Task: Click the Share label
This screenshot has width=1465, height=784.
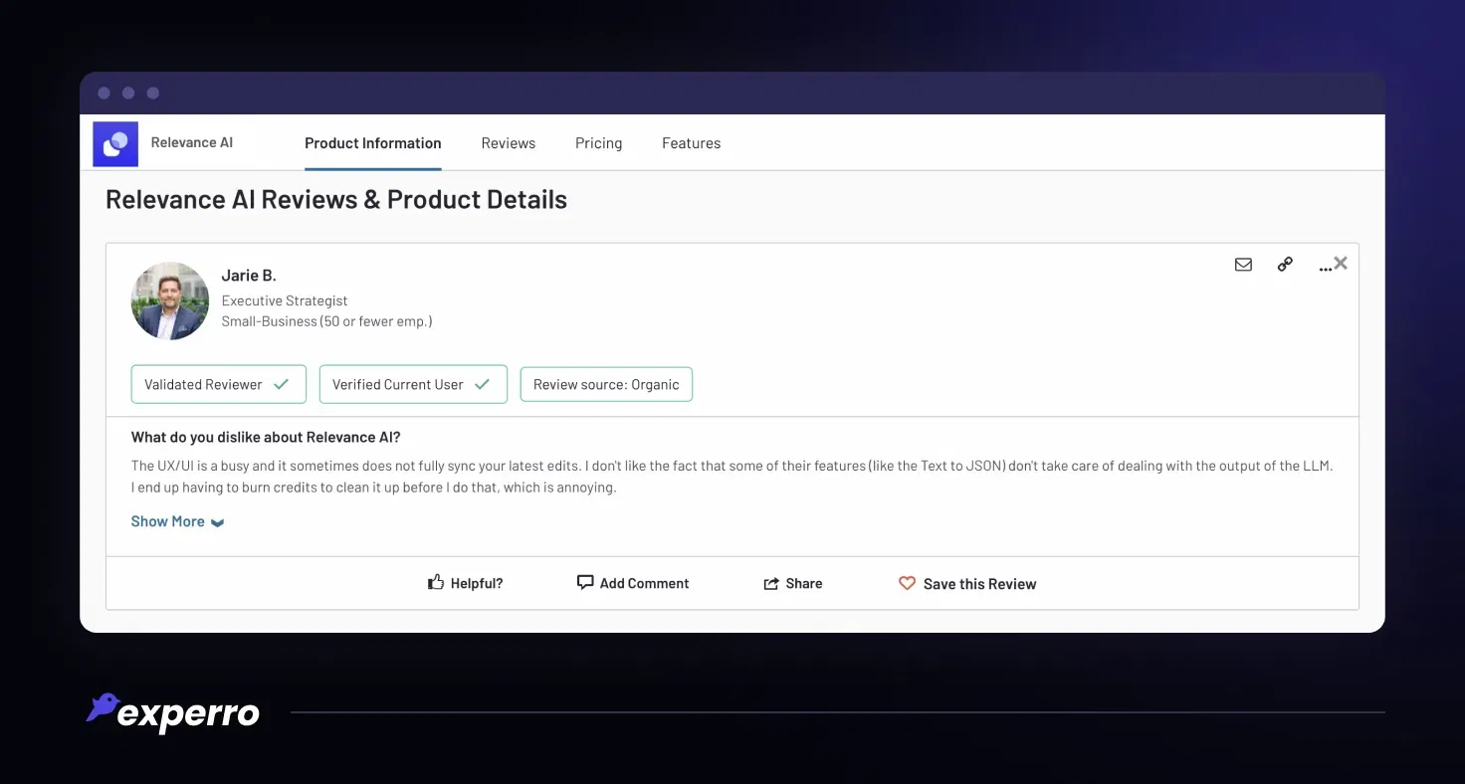Action: (x=804, y=584)
